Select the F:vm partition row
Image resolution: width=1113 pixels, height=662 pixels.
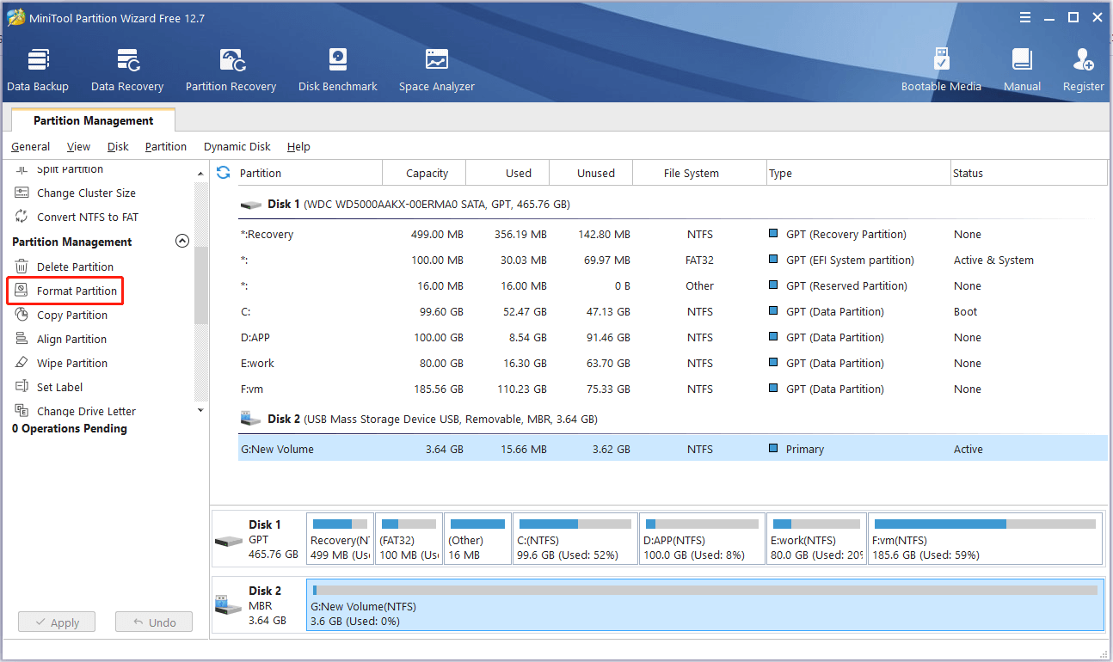(x=673, y=389)
